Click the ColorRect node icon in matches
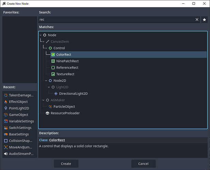Screen dimensions: 210x170 click(x=53, y=55)
